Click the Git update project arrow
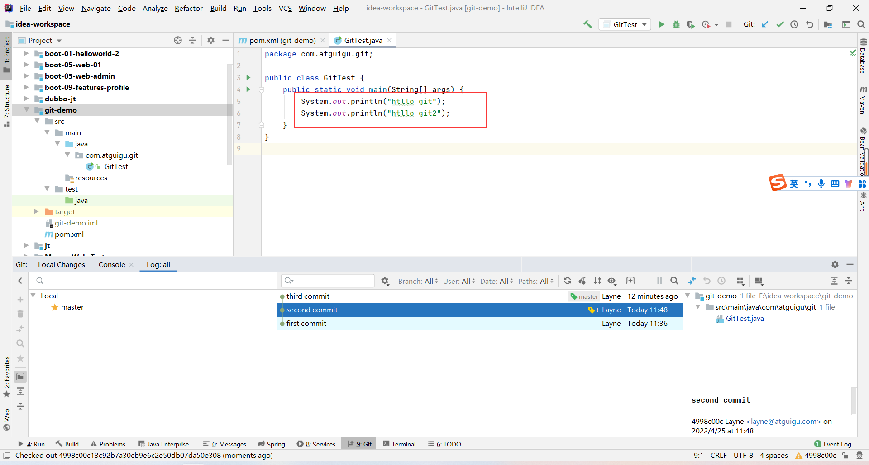869x465 pixels. 765,24
